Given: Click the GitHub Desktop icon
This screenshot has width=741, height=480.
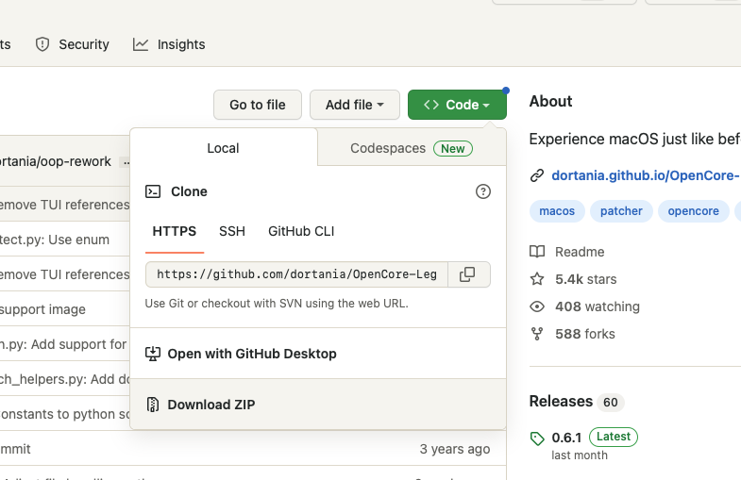Looking at the screenshot, I should click(x=153, y=354).
